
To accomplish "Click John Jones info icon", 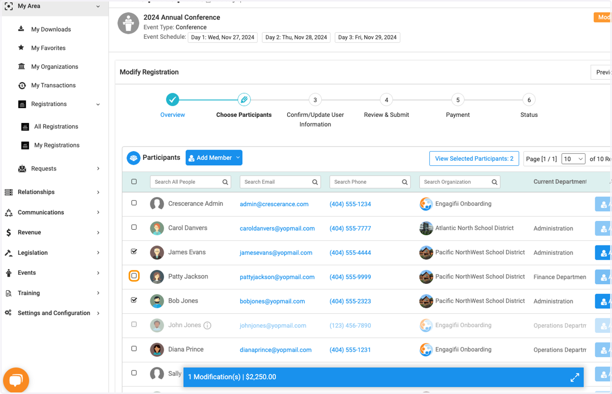I will (x=208, y=326).
